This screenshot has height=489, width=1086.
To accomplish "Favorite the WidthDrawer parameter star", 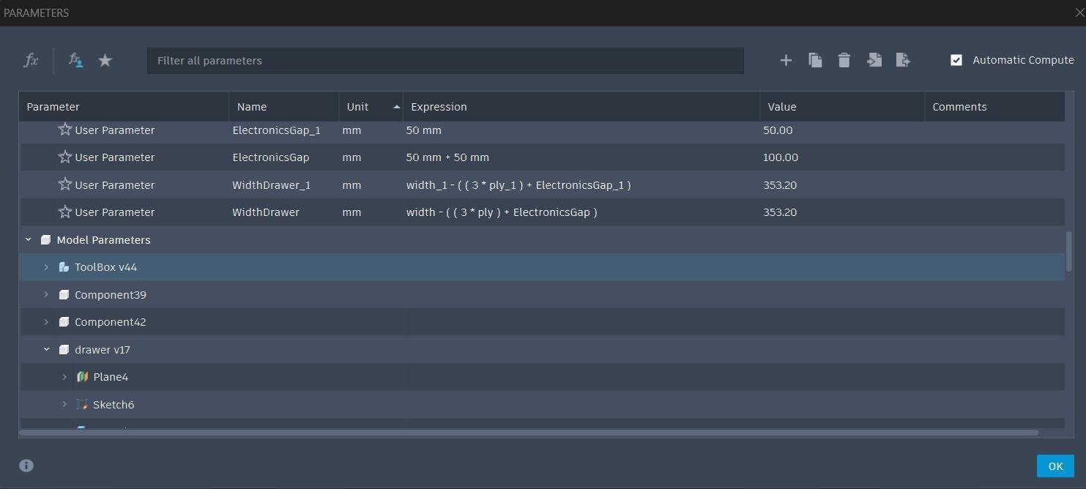I will click(65, 212).
